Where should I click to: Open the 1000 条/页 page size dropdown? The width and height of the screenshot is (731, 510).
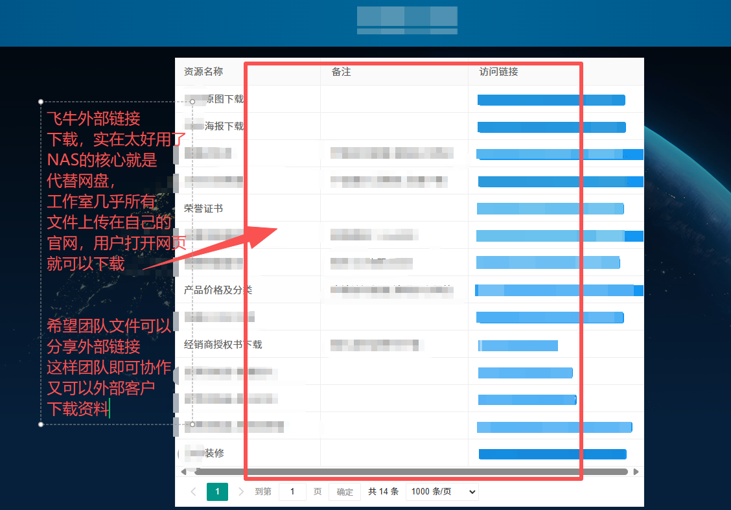coord(442,491)
